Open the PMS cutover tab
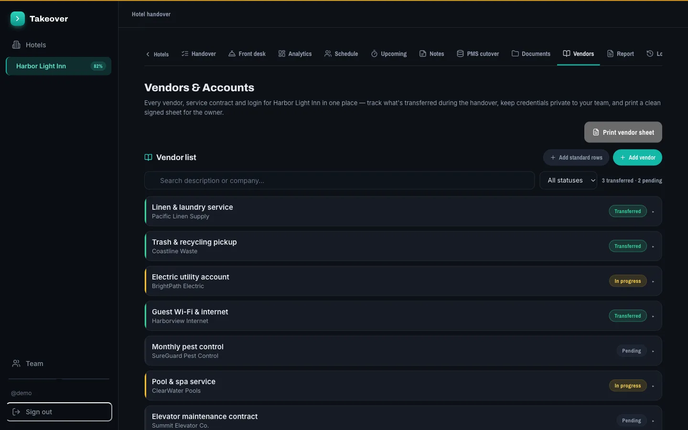The height and width of the screenshot is (430, 688). pos(478,54)
